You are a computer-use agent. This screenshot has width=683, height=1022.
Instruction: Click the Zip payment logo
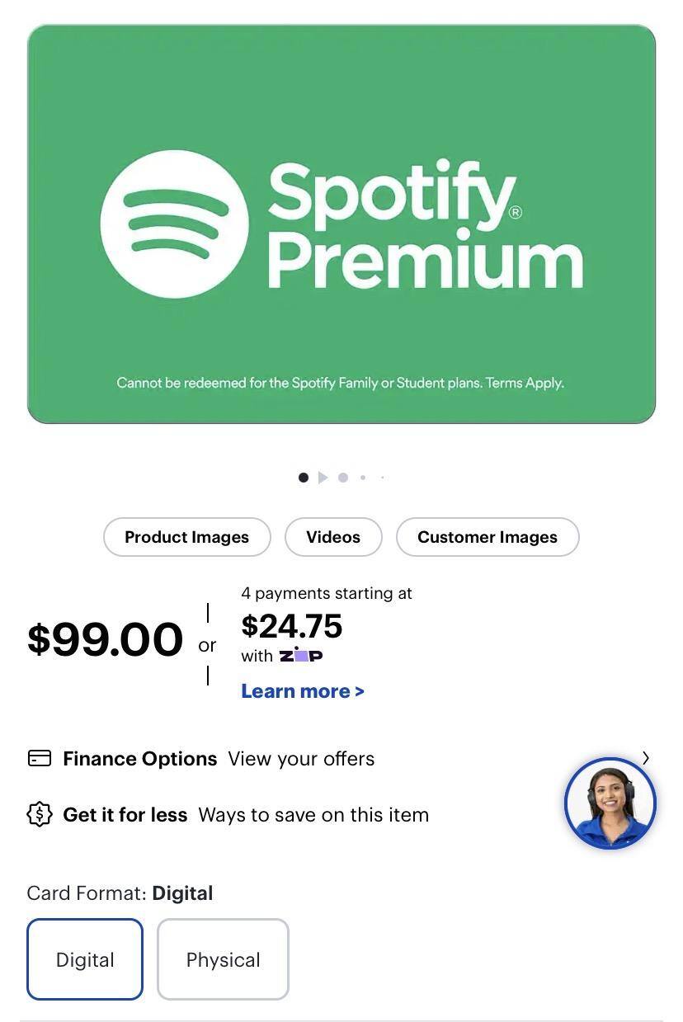point(302,655)
